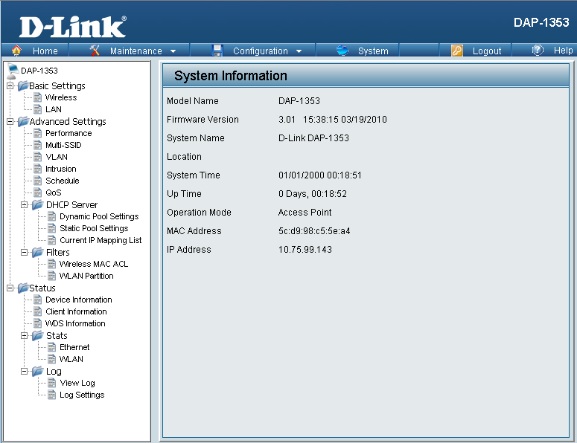The image size is (577, 443).
Task: Click the Help question mark icon
Action: click(538, 50)
